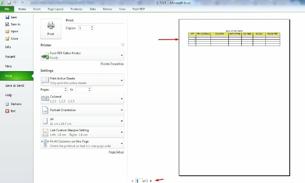Click the Undo arrow in title bar
The image size is (305, 183).
coord(14,3)
